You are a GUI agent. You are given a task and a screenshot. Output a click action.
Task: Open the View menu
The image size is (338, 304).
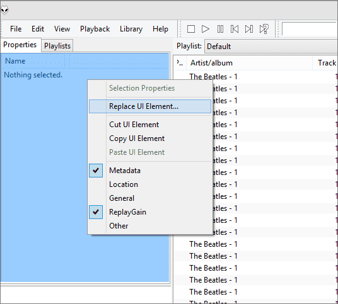(62, 29)
